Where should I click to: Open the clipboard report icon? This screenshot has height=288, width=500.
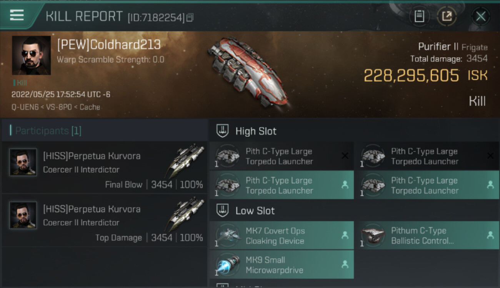tap(419, 16)
